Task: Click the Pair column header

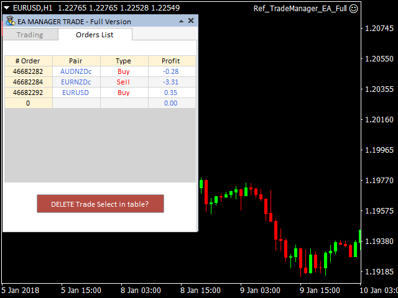Action: (76, 61)
